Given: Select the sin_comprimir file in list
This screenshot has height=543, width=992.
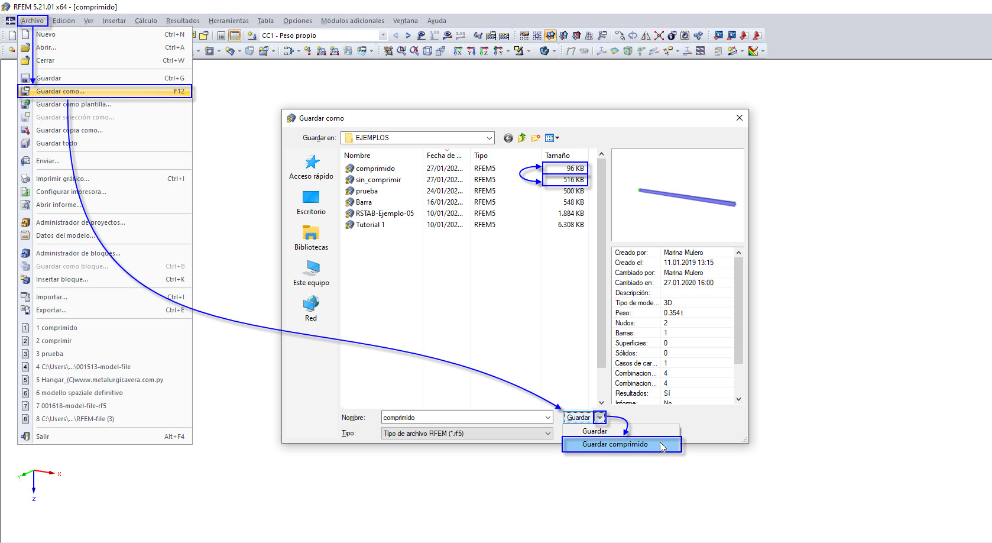Looking at the screenshot, I should (378, 180).
